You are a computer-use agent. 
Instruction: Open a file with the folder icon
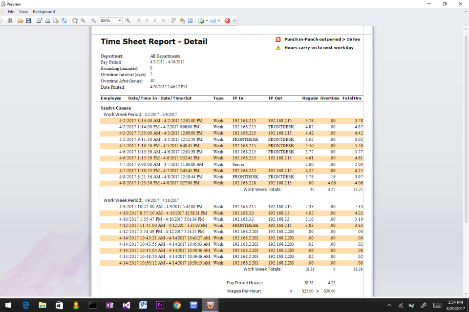pos(21,20)
